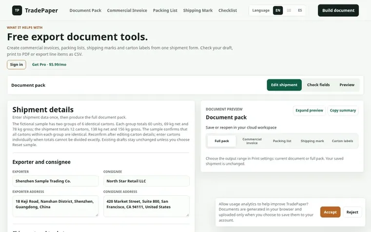Image resolution: width=371 pixels, height=232 pixels.
Task: Select the Full pack preview tab
Action: pos(222,141)
